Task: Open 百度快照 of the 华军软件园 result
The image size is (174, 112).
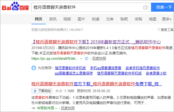Action: coord(68,108)
